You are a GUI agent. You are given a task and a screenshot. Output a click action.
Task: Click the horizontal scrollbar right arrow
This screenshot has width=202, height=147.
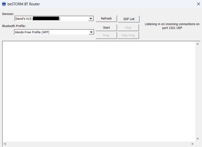[x=193, y=144]
